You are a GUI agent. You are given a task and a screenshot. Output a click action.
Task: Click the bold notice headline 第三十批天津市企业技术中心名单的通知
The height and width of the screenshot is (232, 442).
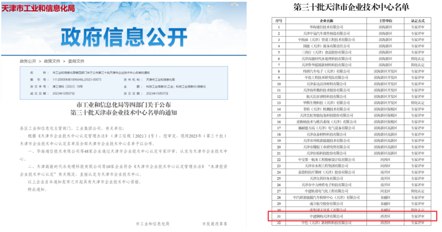click(x=124, y=113)
